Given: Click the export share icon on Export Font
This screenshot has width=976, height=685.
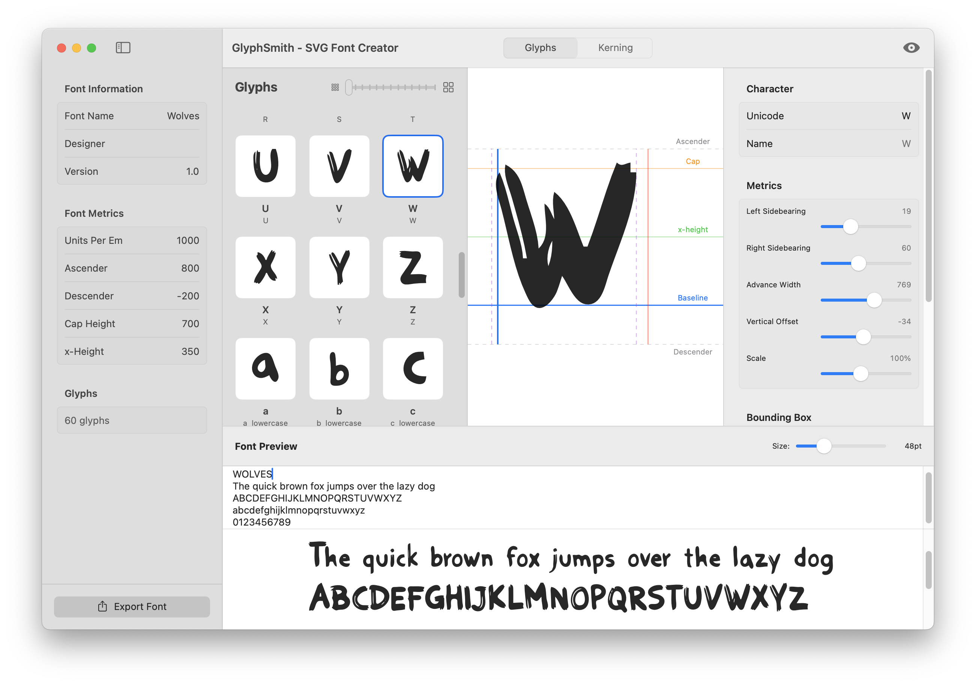Looking at the screenshot, I should pos(102,606).
